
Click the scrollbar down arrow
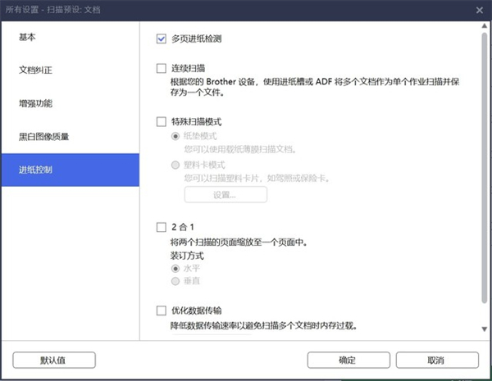point(483,328)
